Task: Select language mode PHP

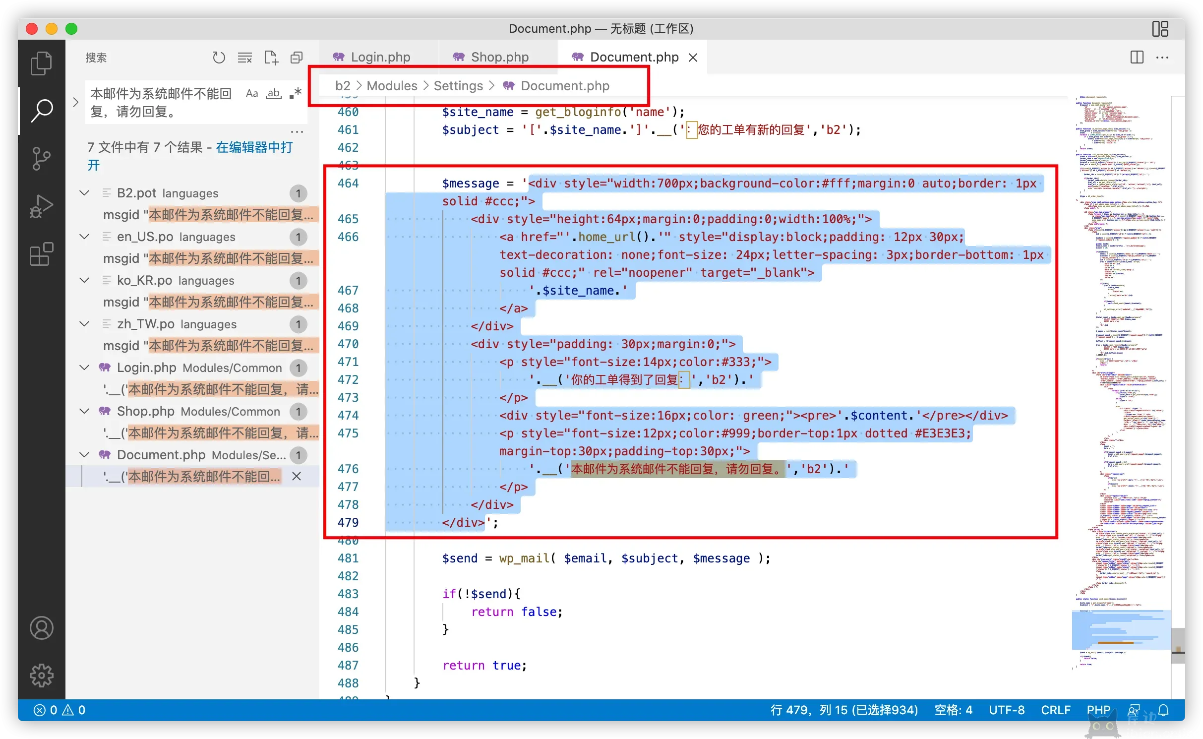Action: [1098, 710]
